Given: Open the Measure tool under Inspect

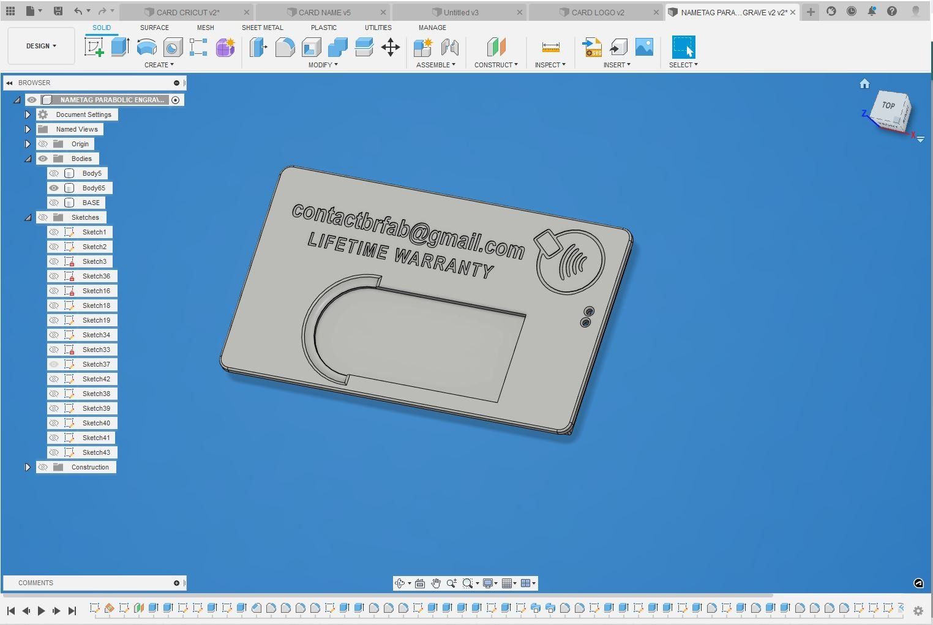Looking at the screenshot, I should coord(550,47).
